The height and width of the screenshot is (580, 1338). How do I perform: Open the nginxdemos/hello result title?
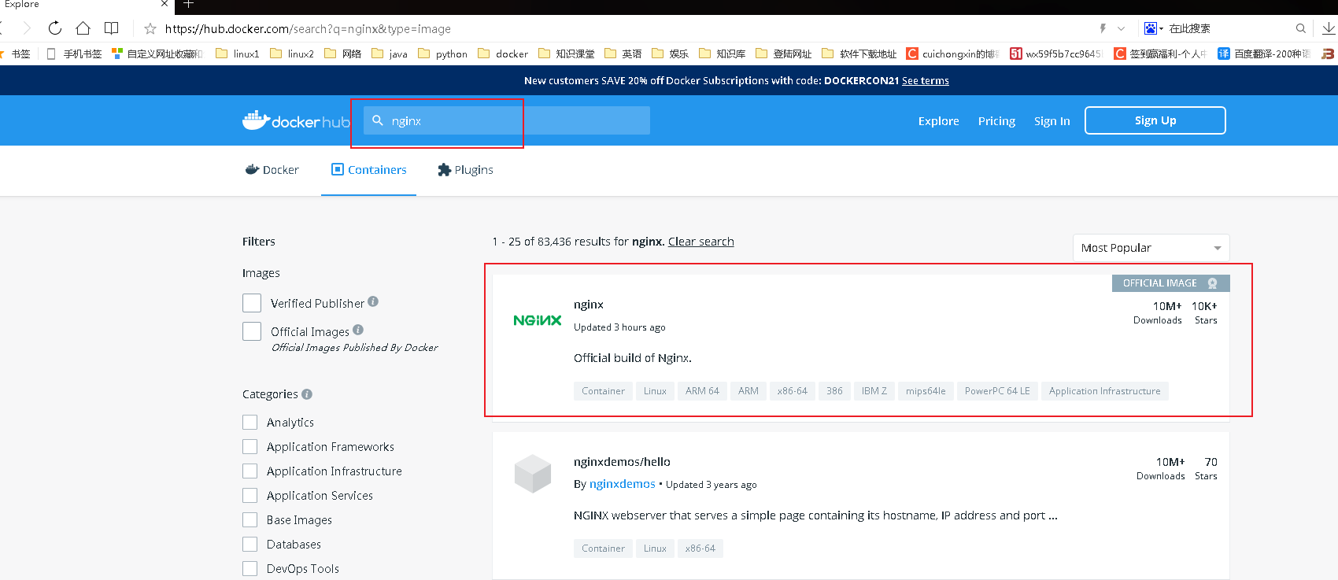pyautogui.click(x=622, y=462)
